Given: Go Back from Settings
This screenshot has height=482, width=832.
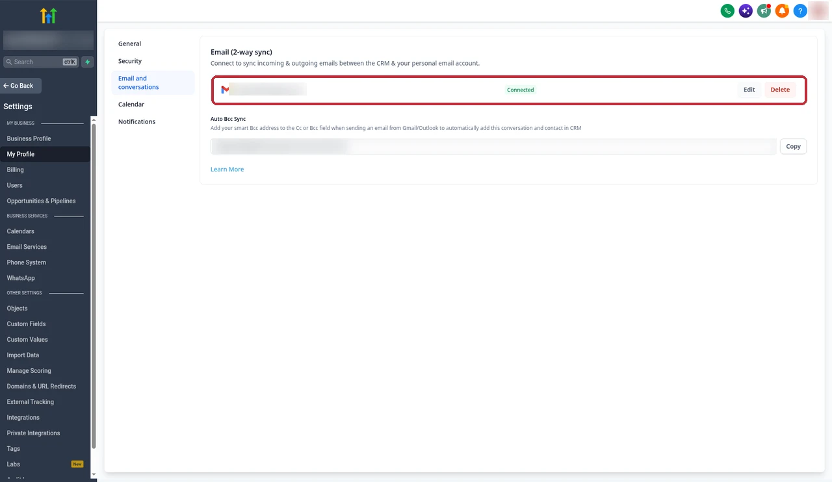Looking at the screenshot, I should pyautogui.click(x=21, y=86).
